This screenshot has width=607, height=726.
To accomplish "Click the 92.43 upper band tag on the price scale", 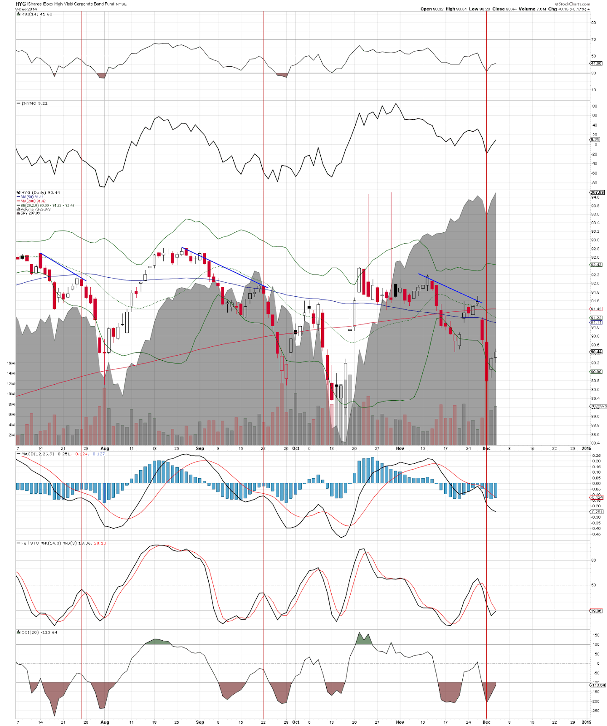I will [x=596, y=265].
